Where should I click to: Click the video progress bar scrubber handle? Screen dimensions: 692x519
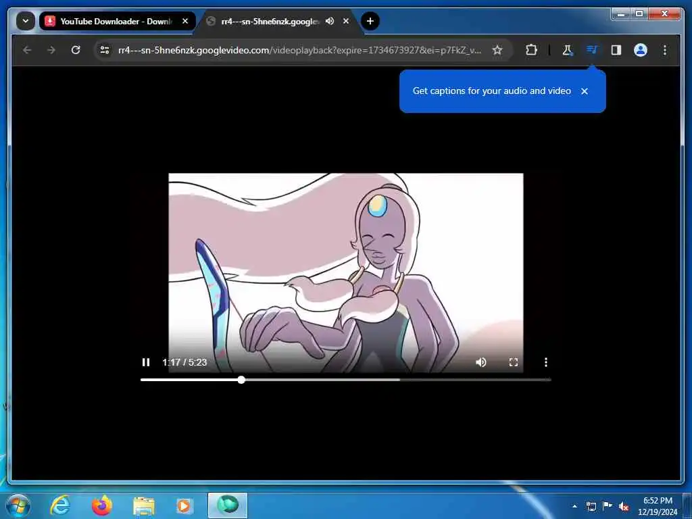click(x=241, y=380)
